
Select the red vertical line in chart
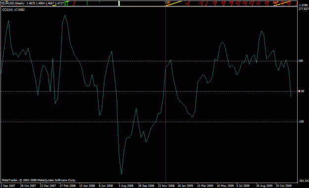tap(166, 94)
